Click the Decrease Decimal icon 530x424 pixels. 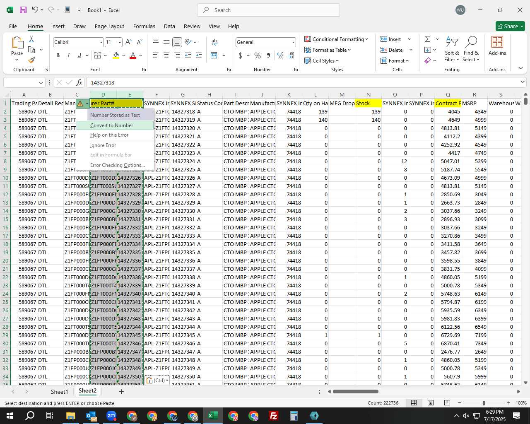(x=291, y=55)
